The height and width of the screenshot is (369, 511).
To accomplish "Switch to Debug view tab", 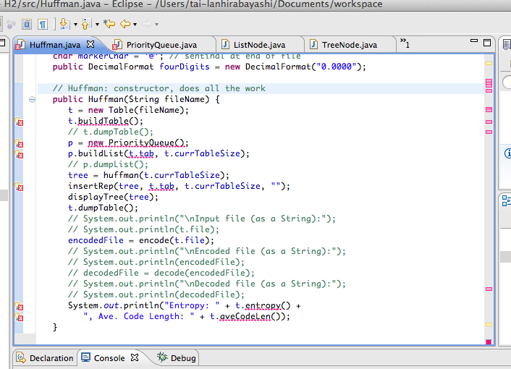I will 177,358.
